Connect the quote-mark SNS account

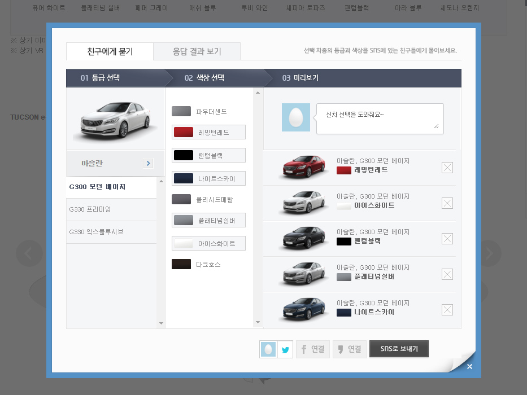pos(349,349)
